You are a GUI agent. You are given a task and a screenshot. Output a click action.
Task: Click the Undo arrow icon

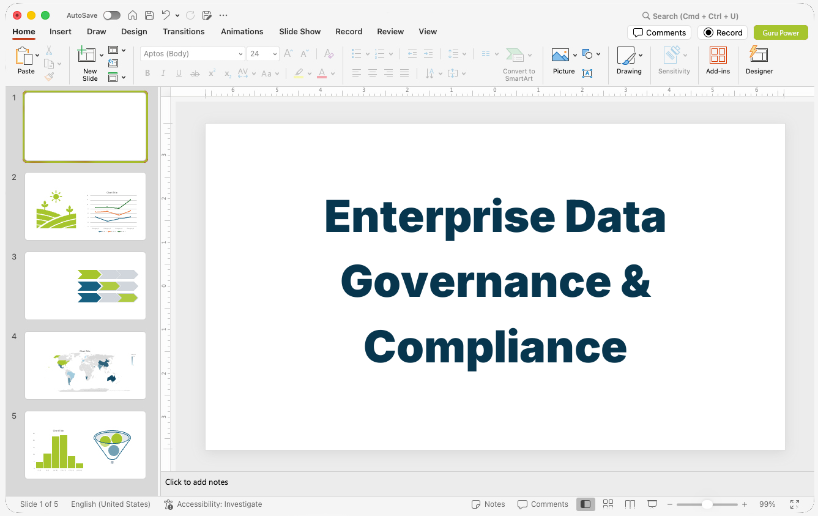pos(166,15)
